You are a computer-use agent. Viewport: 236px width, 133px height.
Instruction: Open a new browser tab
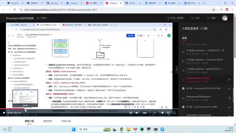[204, 3]
